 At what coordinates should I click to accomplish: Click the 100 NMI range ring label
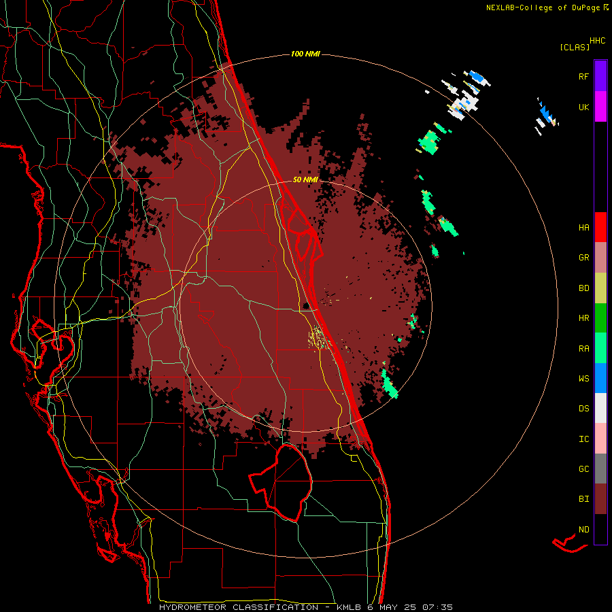pos(305,54)
